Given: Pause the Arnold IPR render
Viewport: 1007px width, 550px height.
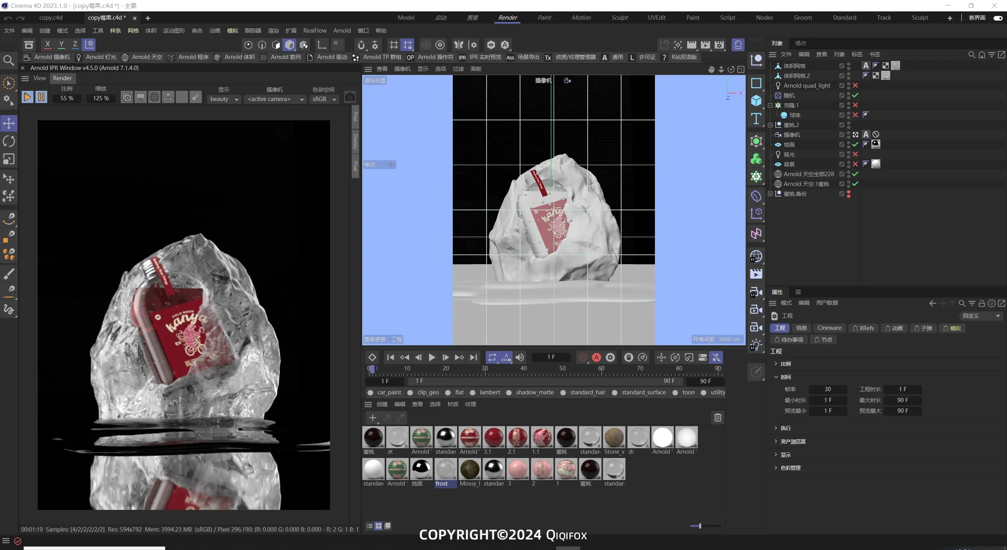Looking at the screenshot, I should click(x=41, y=97).
